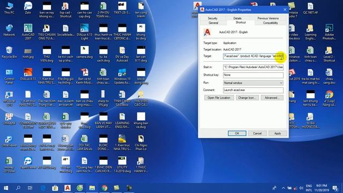The height and width of the screenshot is (193, 343).
Task: Open the Details tab
Action: [237, 18]
